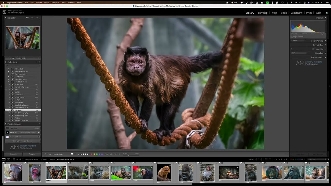Switch to the Map module

coord(274,13)
